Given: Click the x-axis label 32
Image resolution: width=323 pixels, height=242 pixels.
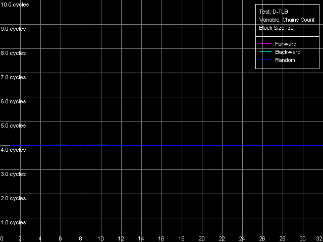Looking at the screenshot, I should (319, 238).
